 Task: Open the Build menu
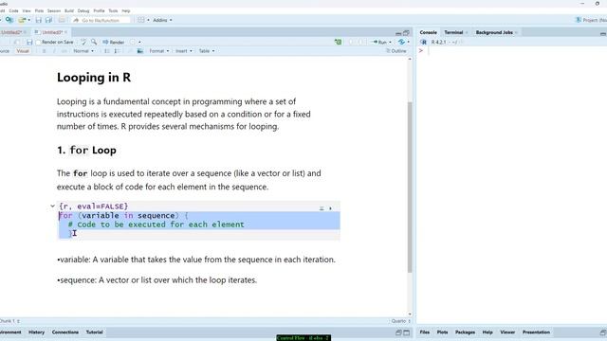click(69, 10)
